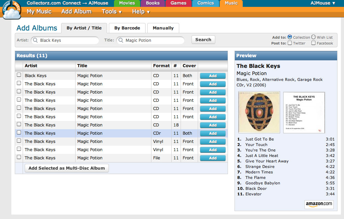Viewport: 344px width, 219px height.
Task: Click Add on the CDr format row
Action: (213, 133)
